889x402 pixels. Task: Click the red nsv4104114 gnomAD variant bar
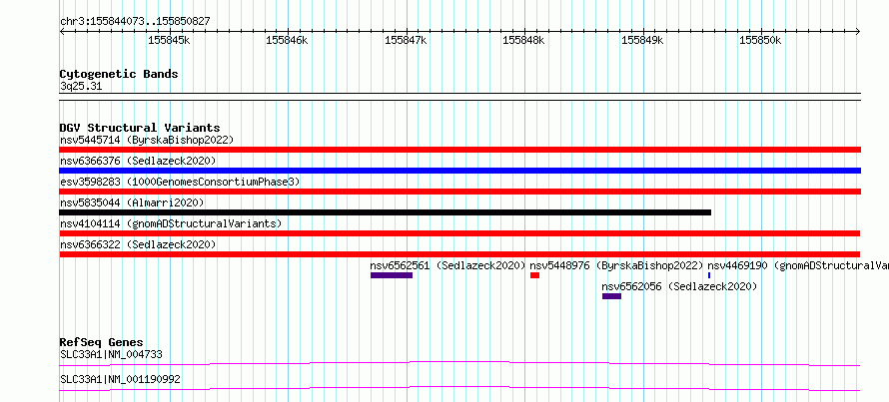click(x=459, y=233)
